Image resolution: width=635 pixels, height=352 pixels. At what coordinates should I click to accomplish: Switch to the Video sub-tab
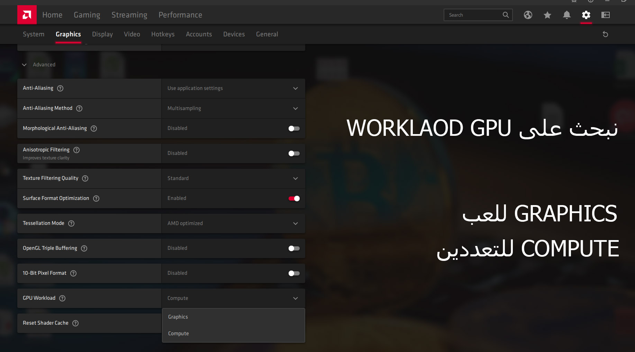click(132, 34)
